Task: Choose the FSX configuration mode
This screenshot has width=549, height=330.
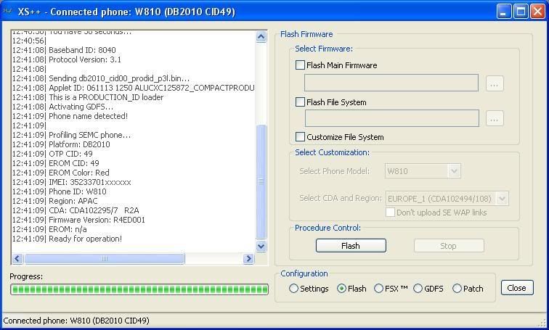Action: pos(379,289)
